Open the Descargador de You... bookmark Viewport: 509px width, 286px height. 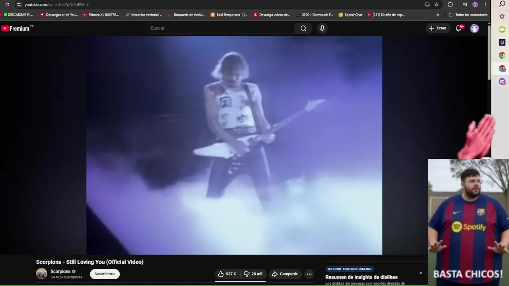(x=59, y=15)
